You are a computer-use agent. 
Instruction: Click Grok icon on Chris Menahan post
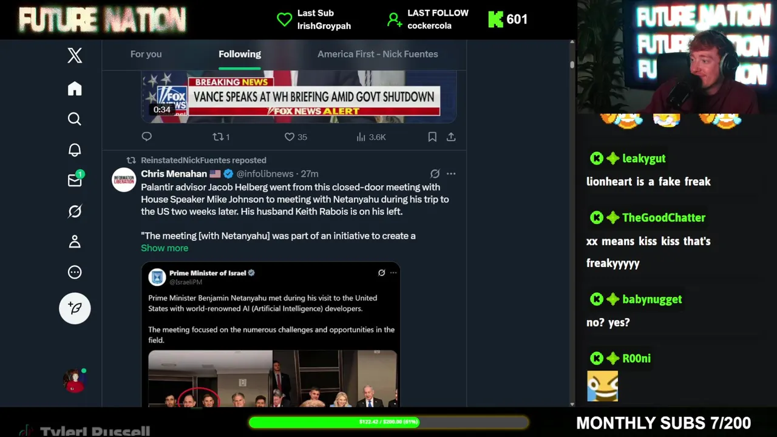[x=435, y=174]
